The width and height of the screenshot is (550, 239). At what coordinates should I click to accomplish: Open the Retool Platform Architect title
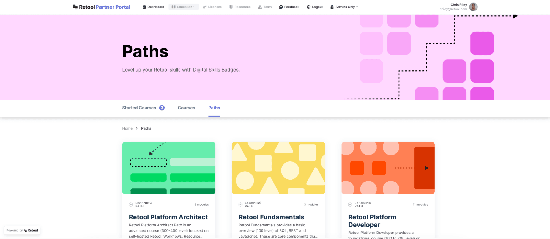tap(168, 217)
